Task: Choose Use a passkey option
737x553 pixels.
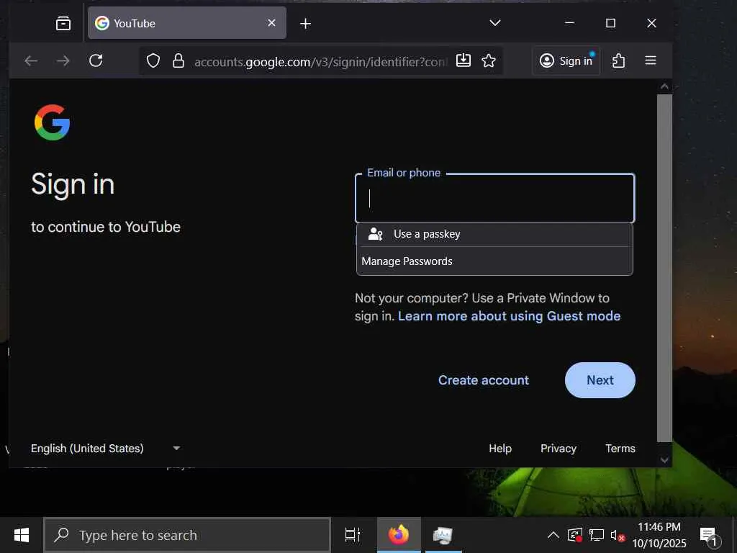Action: tap(494, 234)
